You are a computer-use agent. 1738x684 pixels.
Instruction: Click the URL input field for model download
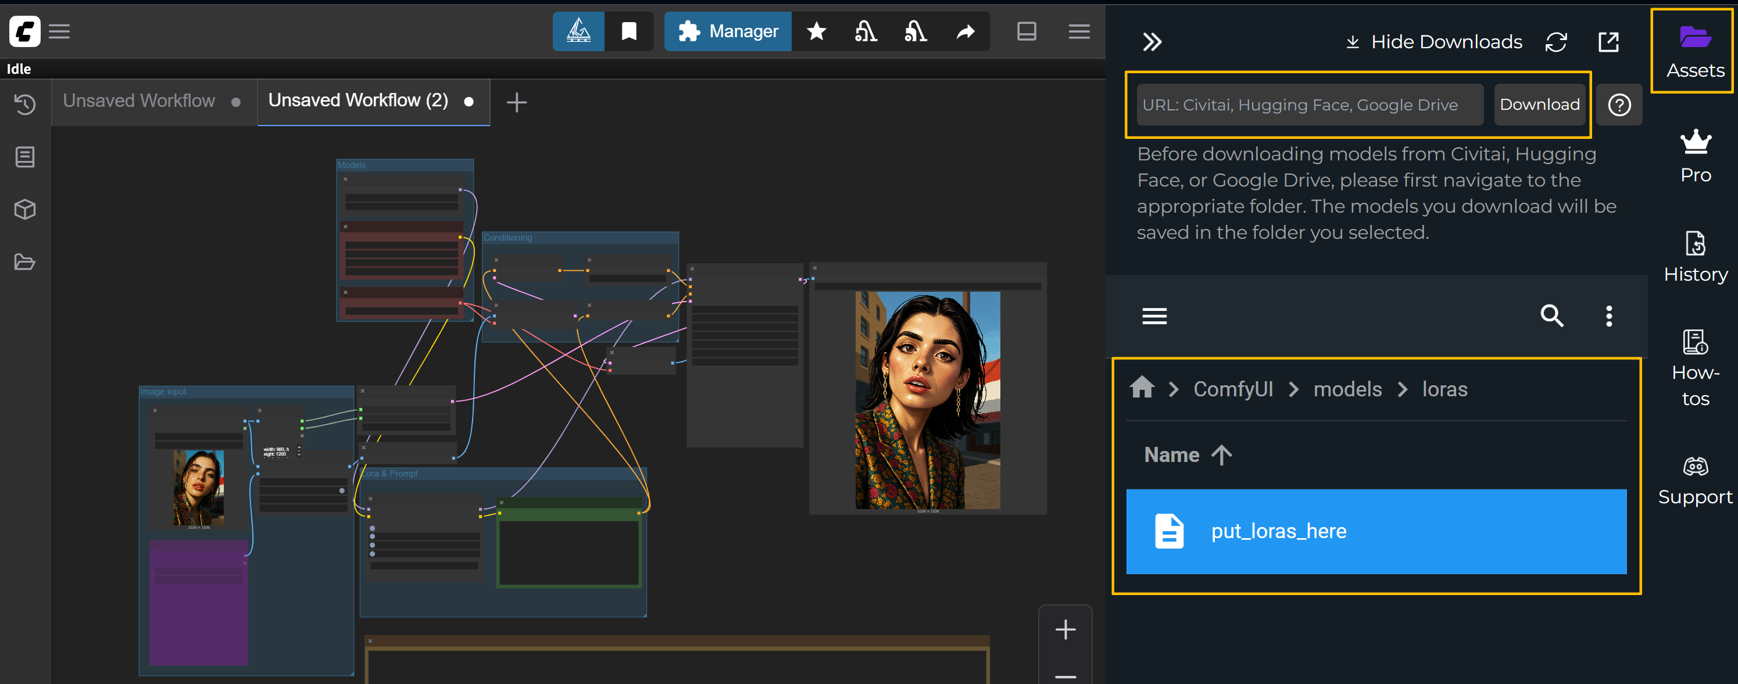(1309, 105)
